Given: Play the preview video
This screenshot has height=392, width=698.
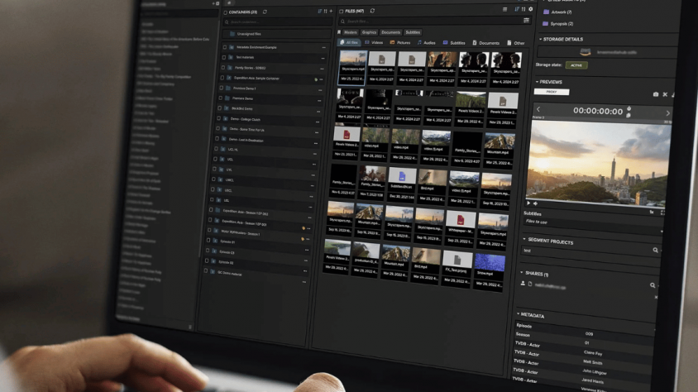Looking at the screenshot, I should [528, 203].
